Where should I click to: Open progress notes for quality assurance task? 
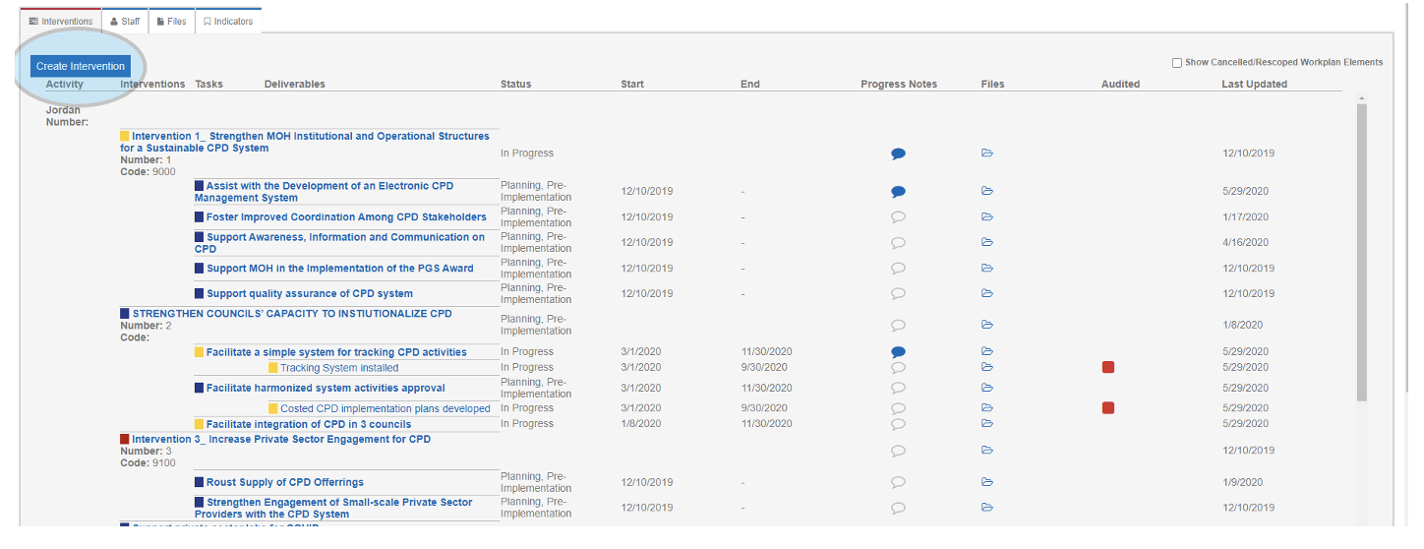(898, 294)
